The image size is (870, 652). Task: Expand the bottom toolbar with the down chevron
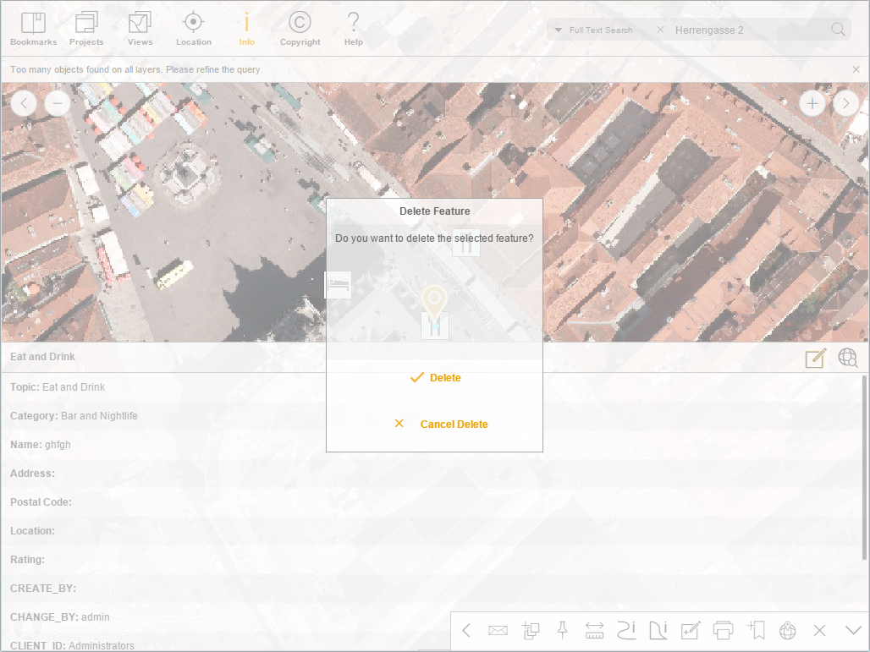(852, 630)
